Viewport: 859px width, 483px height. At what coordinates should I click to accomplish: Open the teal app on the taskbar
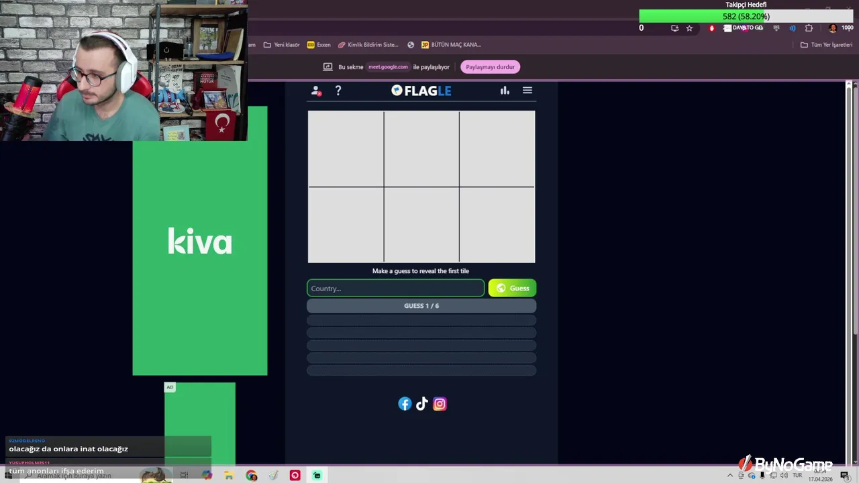click(x=317, y=476)
